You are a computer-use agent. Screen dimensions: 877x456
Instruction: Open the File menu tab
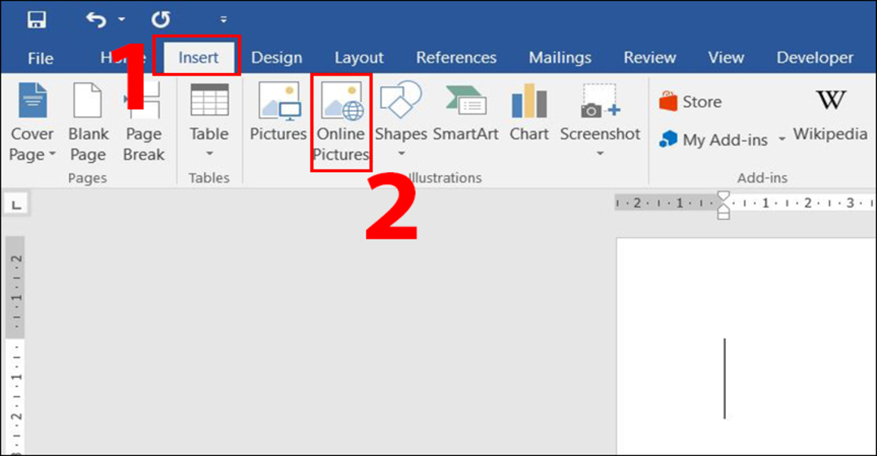pyautogui.click(x=41, y=58)
